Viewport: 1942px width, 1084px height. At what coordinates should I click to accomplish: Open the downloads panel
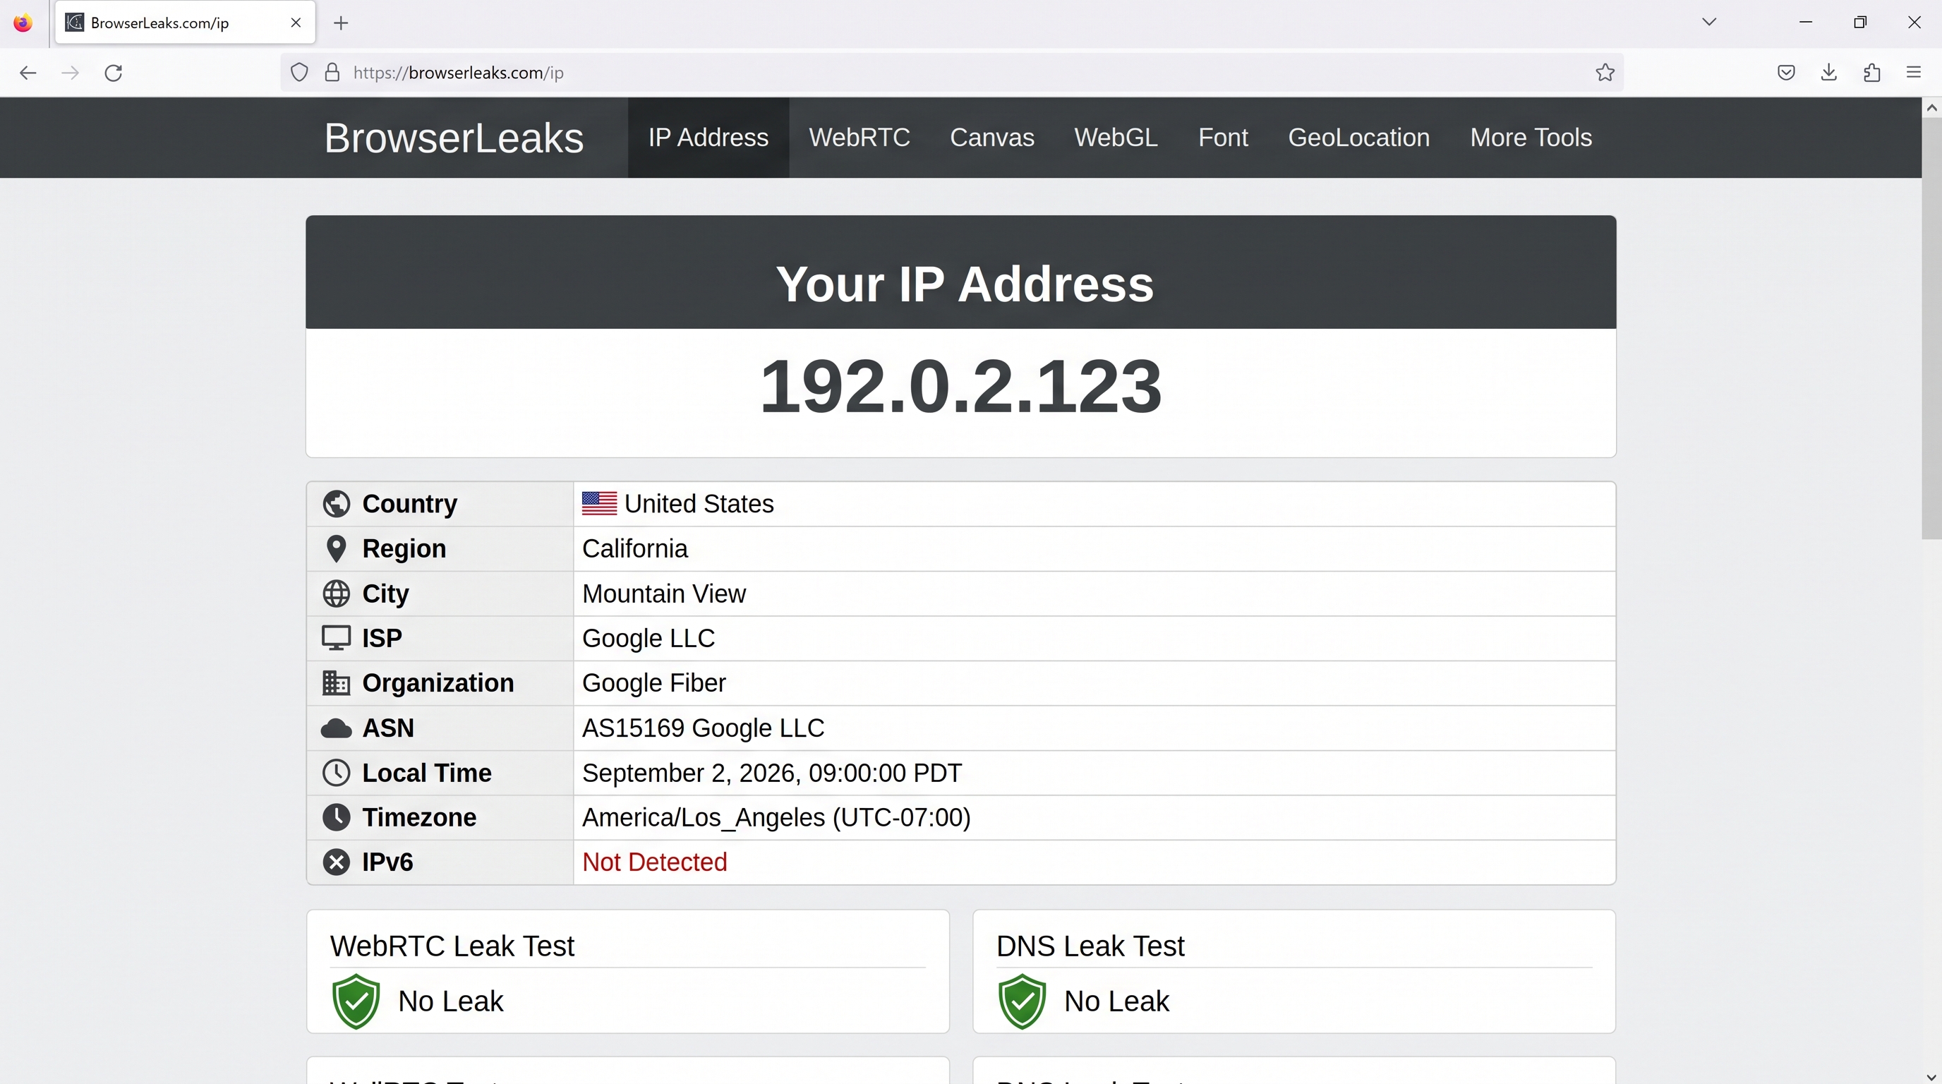point(1829,73)
